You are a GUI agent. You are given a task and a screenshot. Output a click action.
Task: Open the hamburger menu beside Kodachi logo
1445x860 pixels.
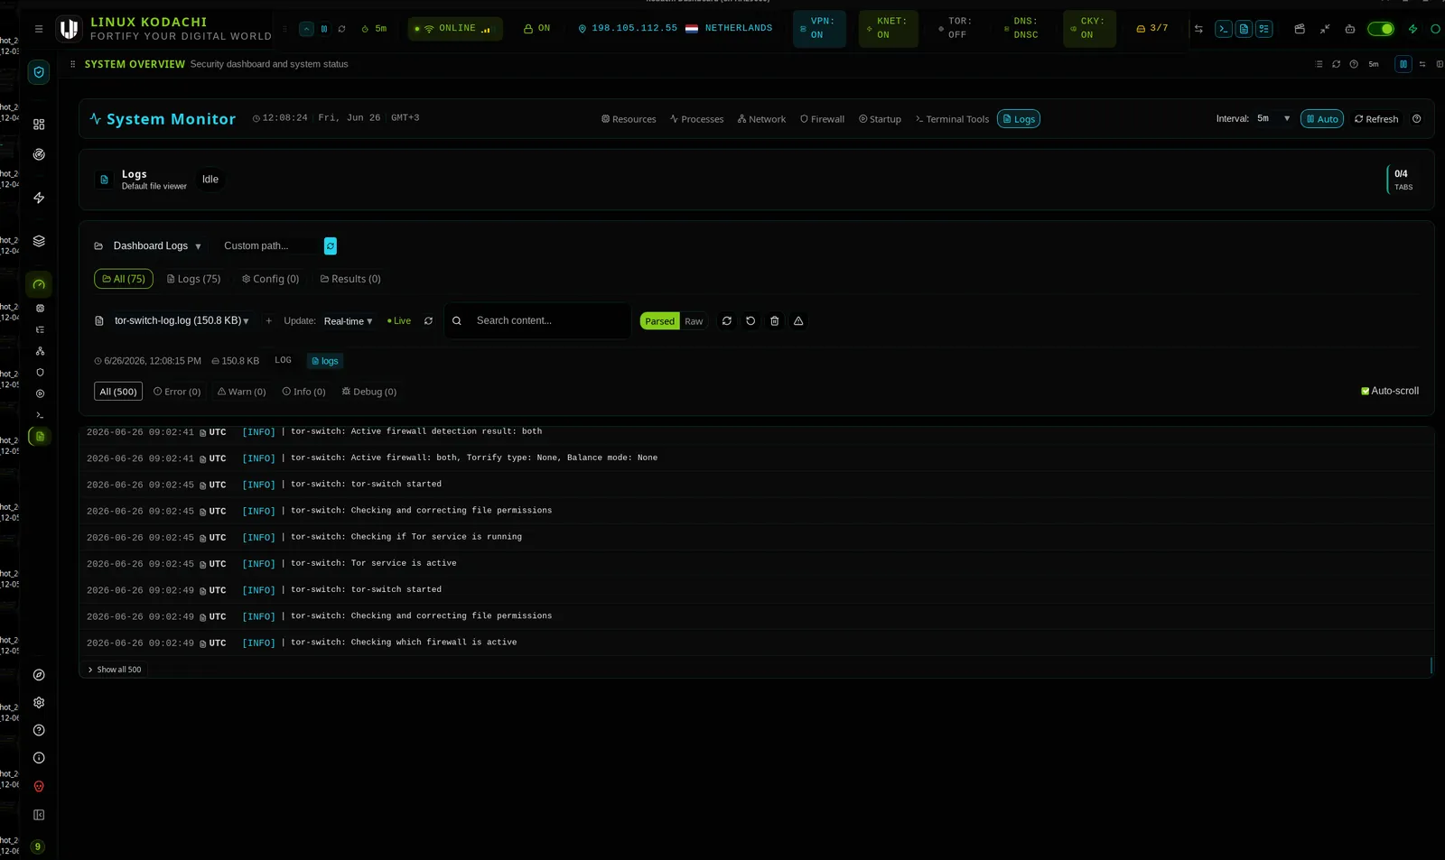pyautogui.click(x=39, y=29)
